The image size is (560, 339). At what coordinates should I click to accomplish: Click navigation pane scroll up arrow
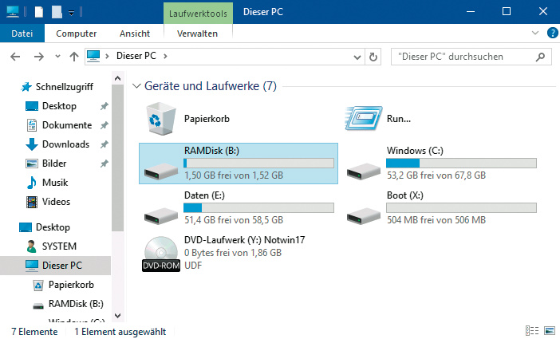point(117,78)
